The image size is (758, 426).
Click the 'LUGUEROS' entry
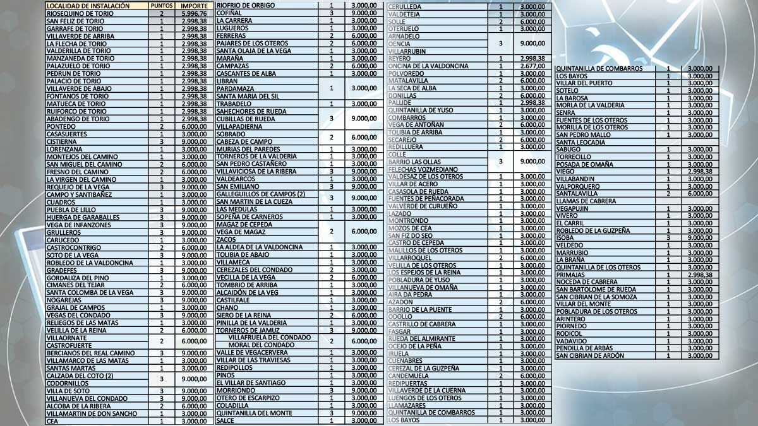tap(232, 28)
